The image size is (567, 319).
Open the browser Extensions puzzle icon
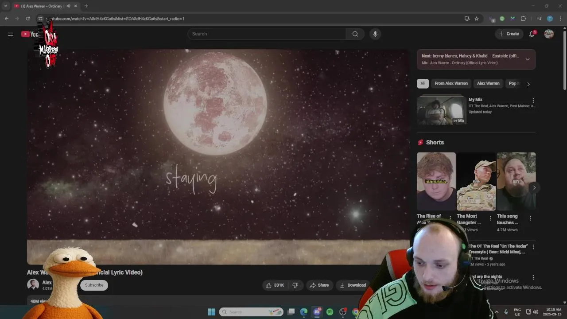[524, 19]
